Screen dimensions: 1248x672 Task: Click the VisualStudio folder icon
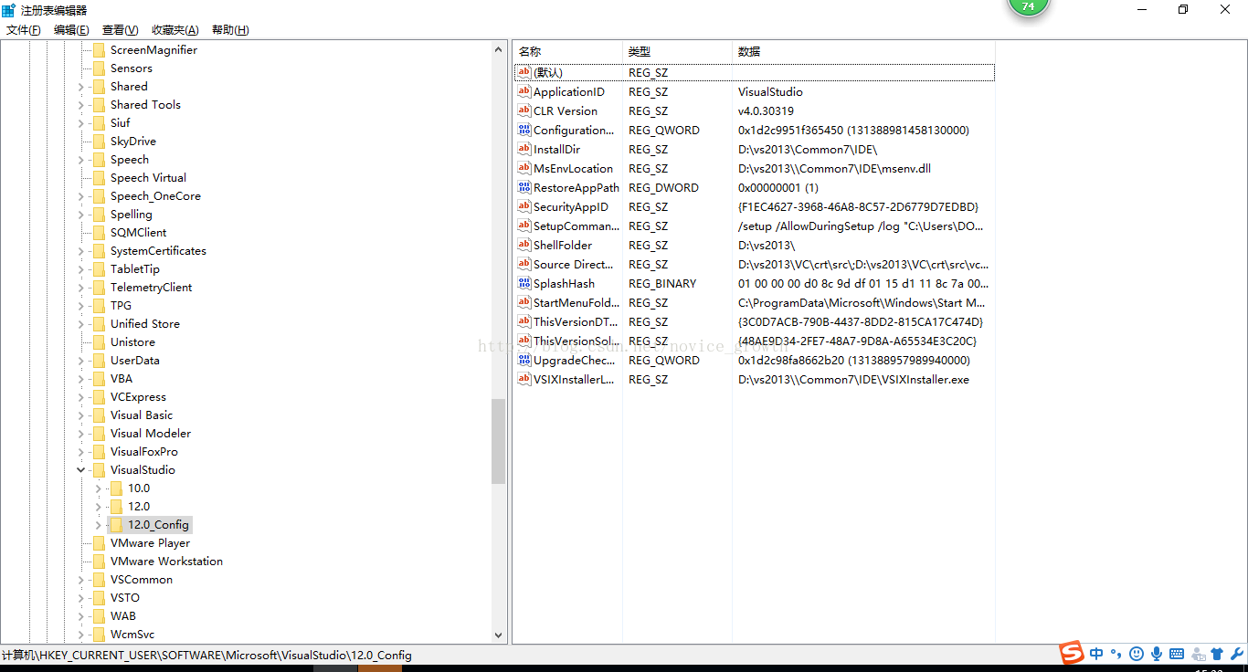coord(99,470)
